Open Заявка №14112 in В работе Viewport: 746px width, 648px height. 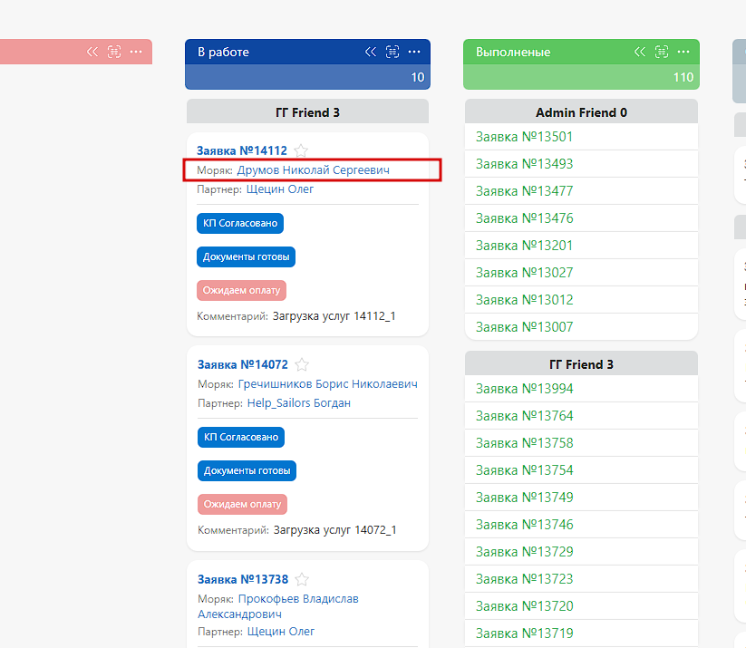point(242,150)
